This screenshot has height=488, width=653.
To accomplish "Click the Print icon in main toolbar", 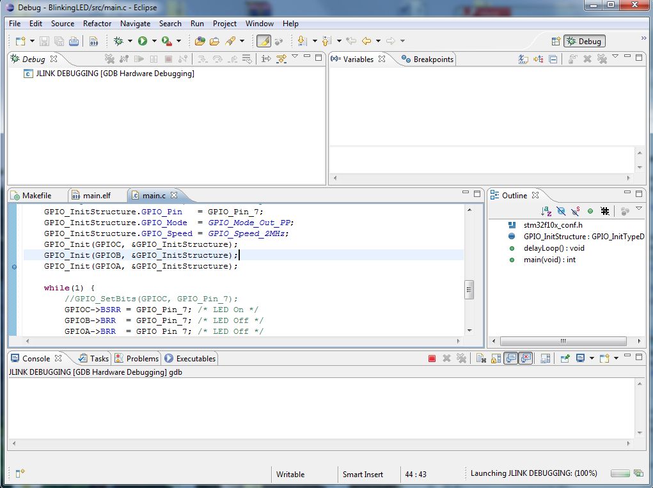I will 74,41.
